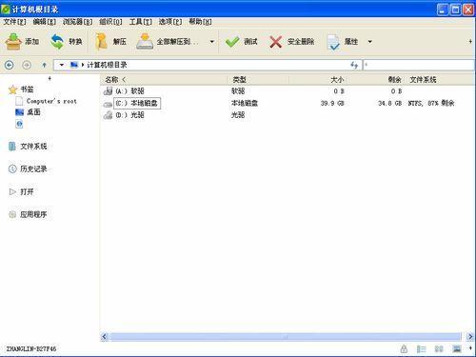This screenshot has width=476, height=357.
Task: Click the image preview icon in status bar
Action: 457,349
